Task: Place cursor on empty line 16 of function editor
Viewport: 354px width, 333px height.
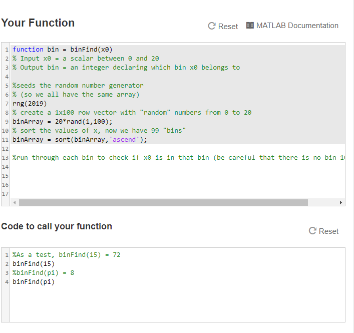Action: (x=177, y=185)
